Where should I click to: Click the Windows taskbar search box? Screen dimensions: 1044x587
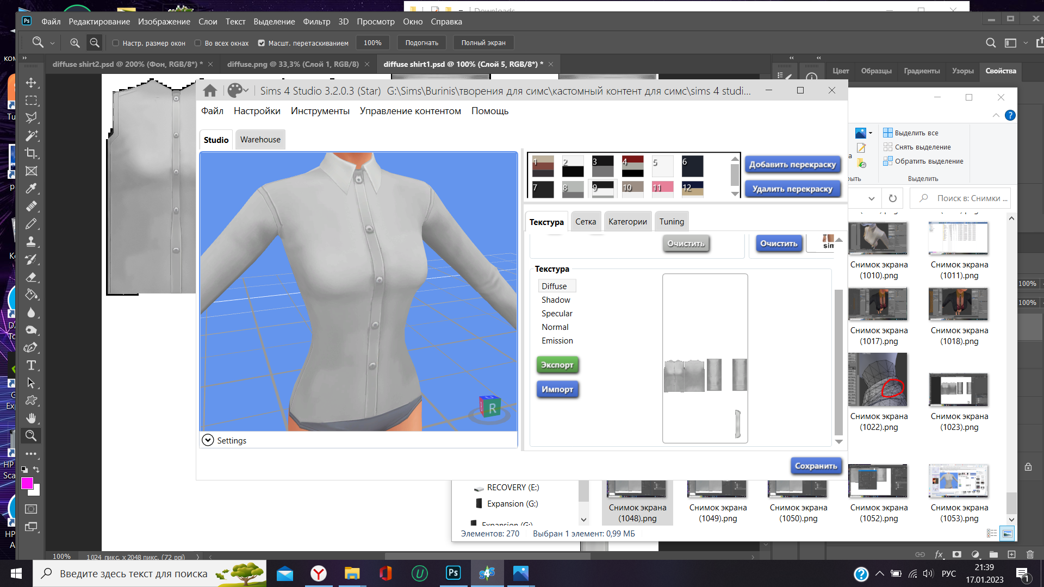click(150, 573)
